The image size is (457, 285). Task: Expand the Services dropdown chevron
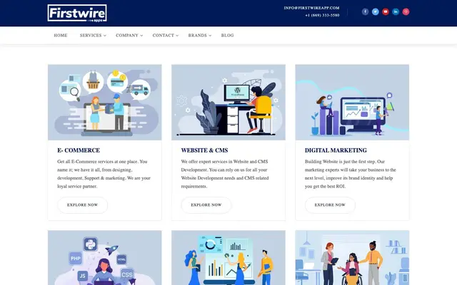(105, 36)
